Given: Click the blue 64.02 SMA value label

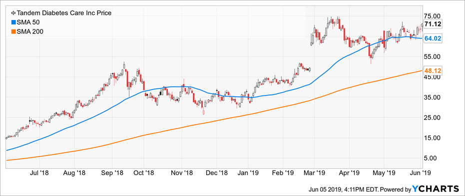Looking at the screenshot, I should (x=433, y=38).
